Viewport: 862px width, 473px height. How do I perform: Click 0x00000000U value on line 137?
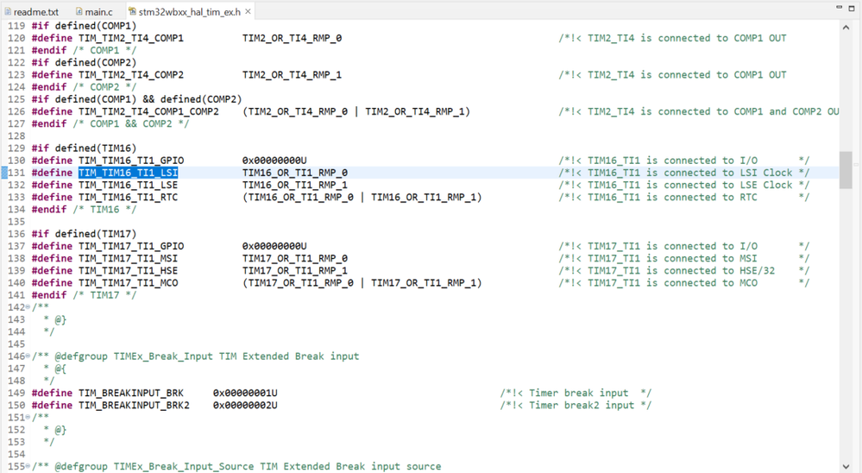pos(274,246)
